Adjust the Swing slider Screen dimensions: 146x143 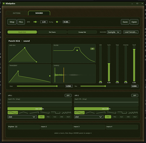pyautogui.click(x=59, y=22)
